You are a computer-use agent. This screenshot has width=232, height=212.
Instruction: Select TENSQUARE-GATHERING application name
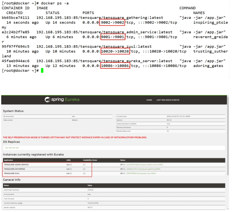pos(14,169)
